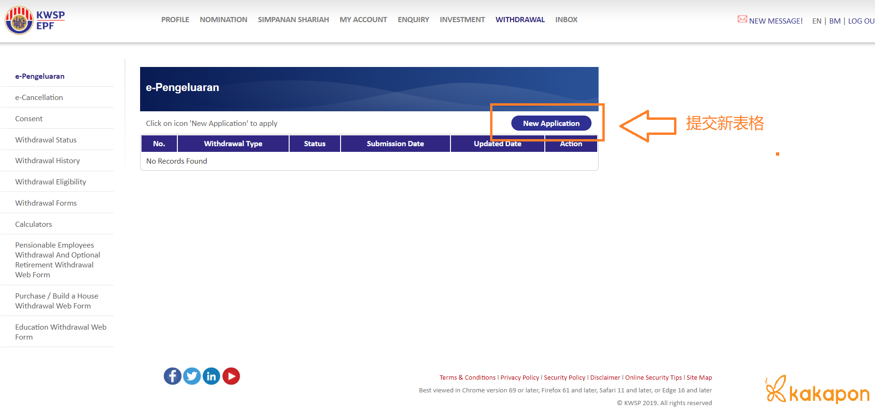Click the NEW MESSAGE! link
Screen dimensions: 875x407
point(776,21)
